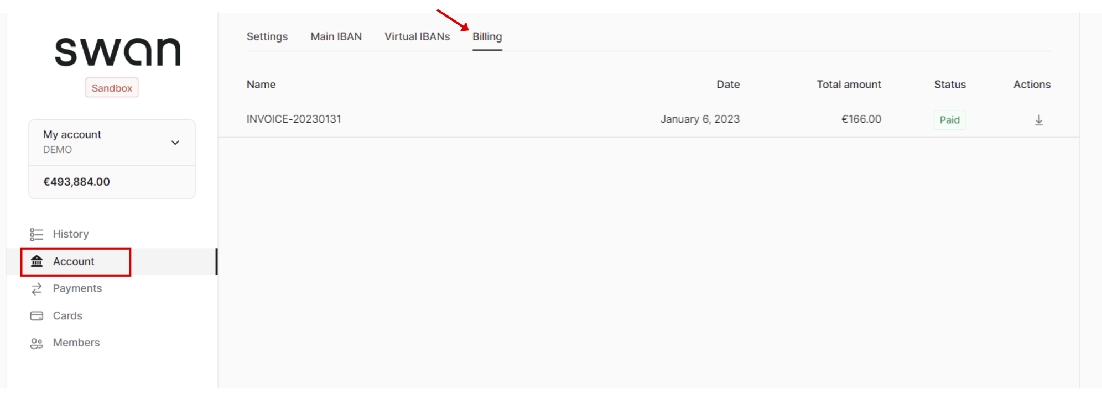Click the DEMO account label

(58, 150)
